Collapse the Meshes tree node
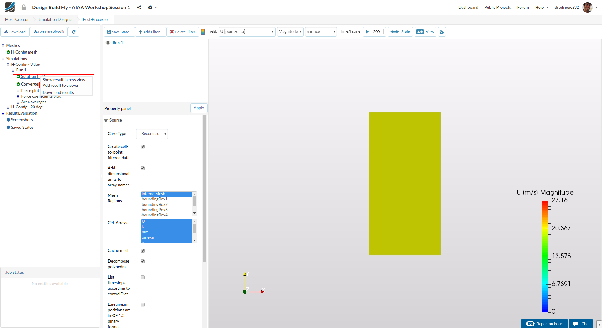Image resolution: width=602 pixels, height=328 pixels. (x=3, y=46)
